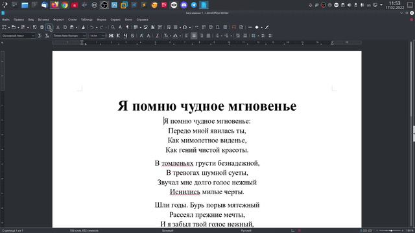The width and height of the screenshot is (415, 233).
Task: Click the Font Color icon
Action: pyautogui.click(x=166, y=36)
